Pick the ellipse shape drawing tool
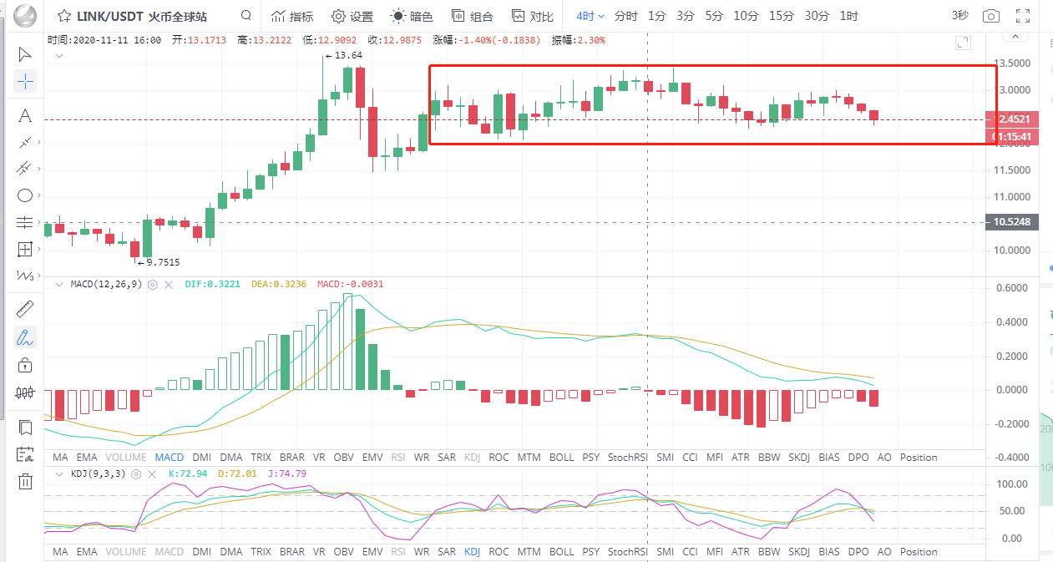The image size is (1053, 562). [25, 195]
